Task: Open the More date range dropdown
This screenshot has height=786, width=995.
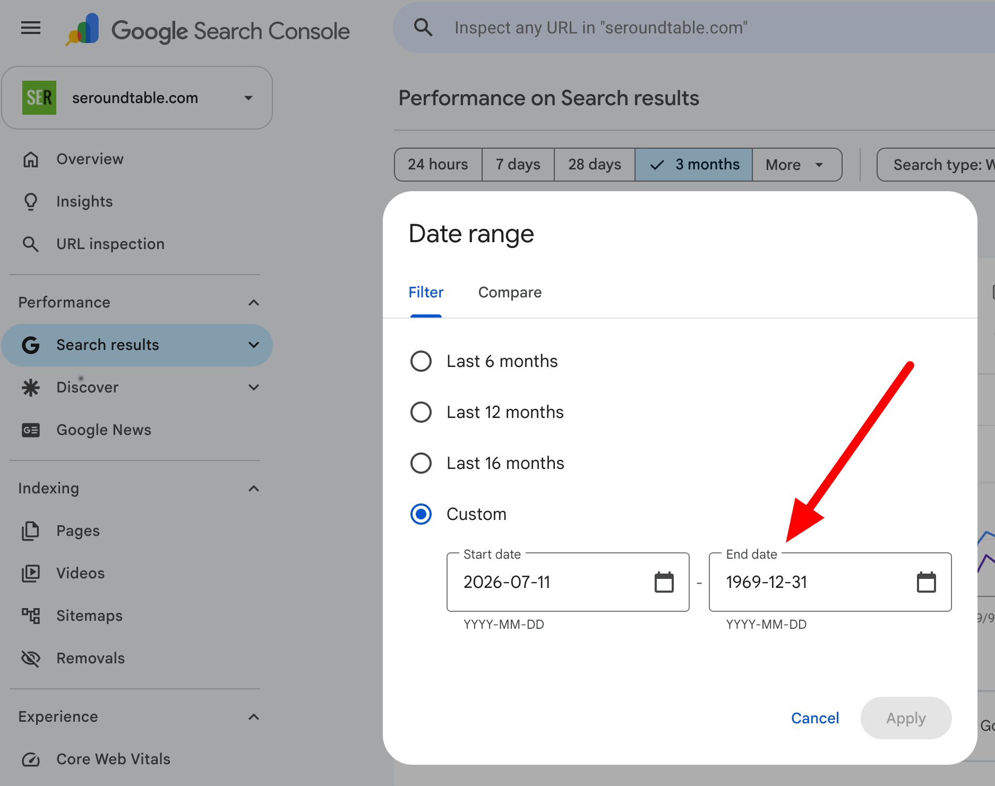Action: (x=796, y=165)
